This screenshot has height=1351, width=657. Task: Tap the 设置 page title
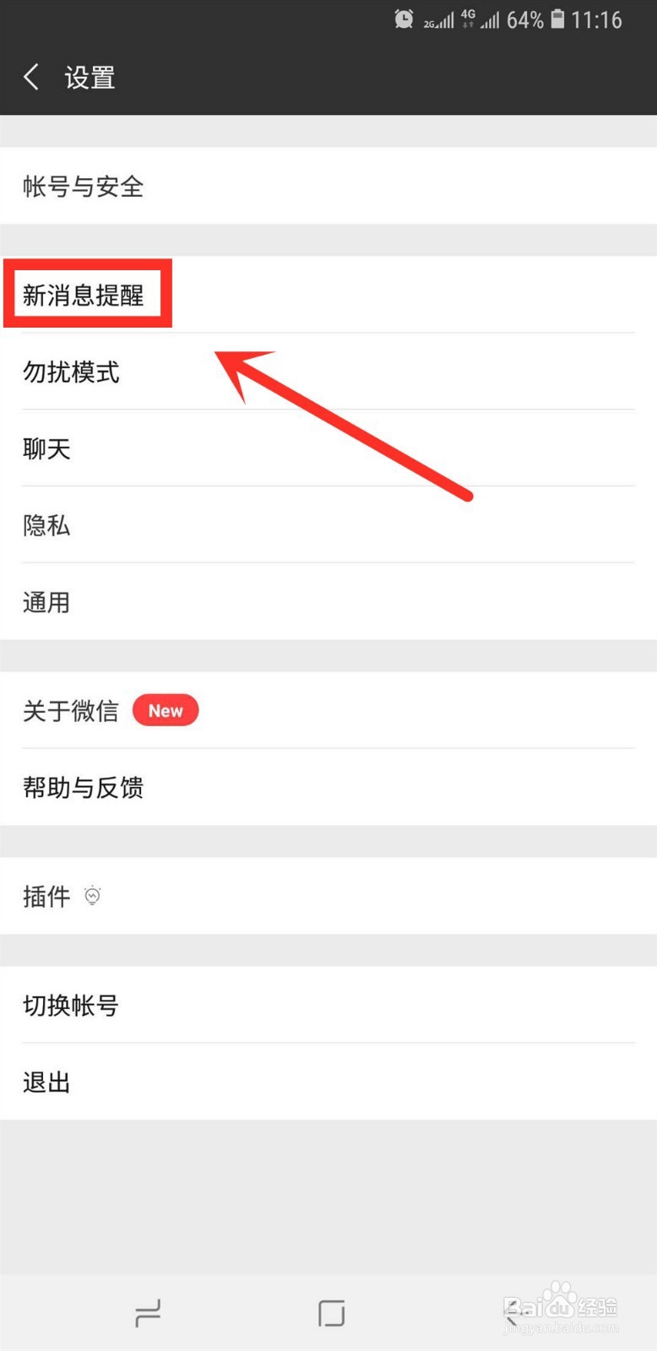90,78
